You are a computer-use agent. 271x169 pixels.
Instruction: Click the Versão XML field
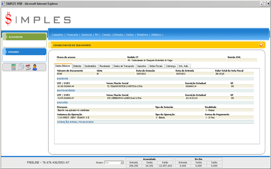pyautogui.click(x=242, y=60)
